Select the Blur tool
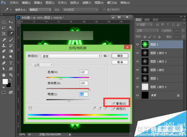Viewport: 187px width, 137px height. [x=4, y=57]
